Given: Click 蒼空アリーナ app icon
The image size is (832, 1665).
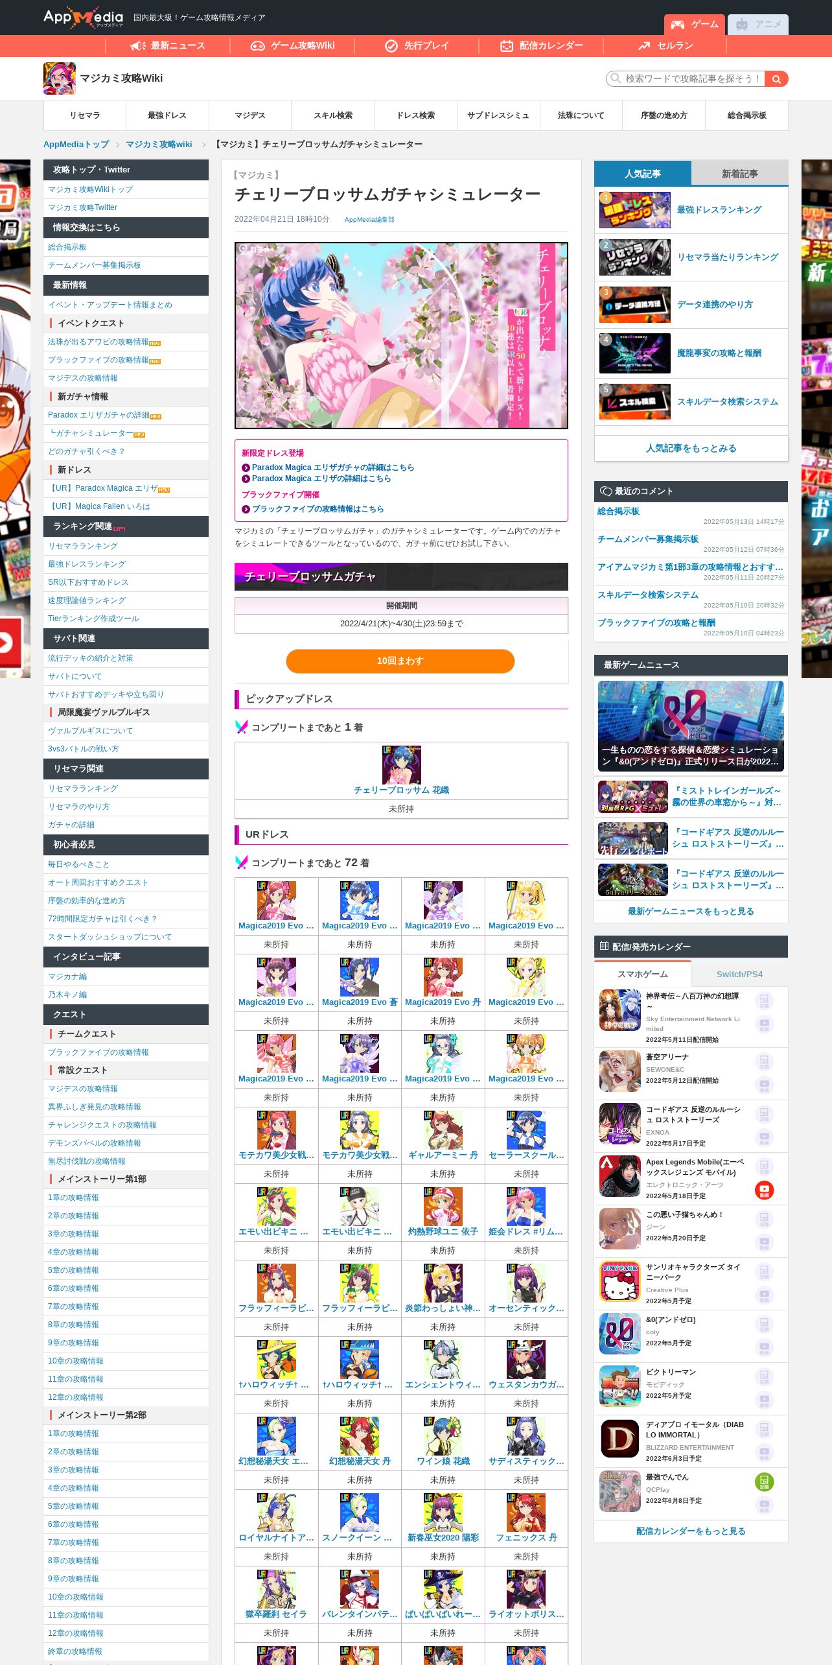Looking at the screenshot, I should tap(620, 1072).
